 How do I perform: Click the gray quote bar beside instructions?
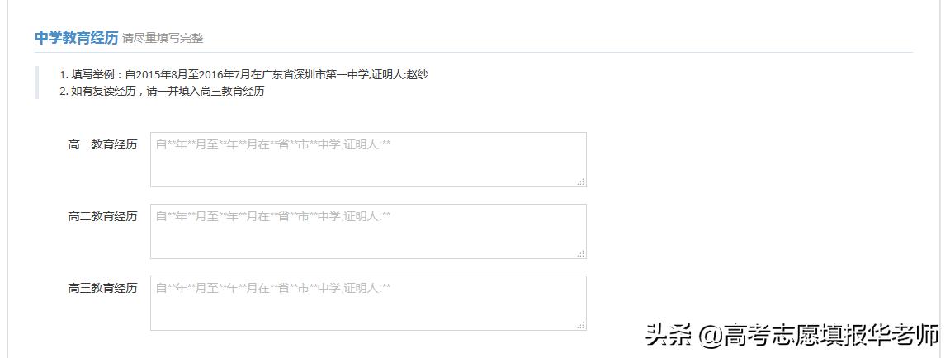[x=36, y=82]
